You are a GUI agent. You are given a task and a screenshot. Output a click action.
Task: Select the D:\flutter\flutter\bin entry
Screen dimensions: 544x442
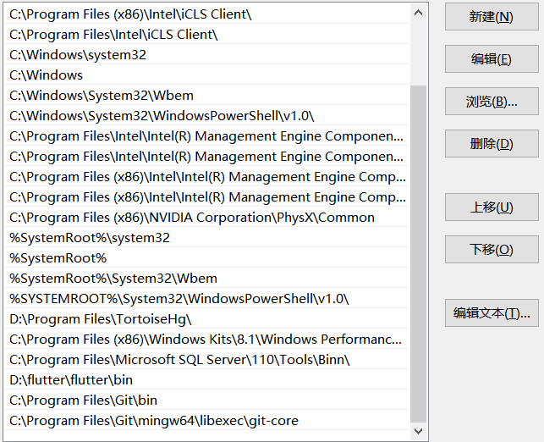pyautogui.click(x=206, y=380)
